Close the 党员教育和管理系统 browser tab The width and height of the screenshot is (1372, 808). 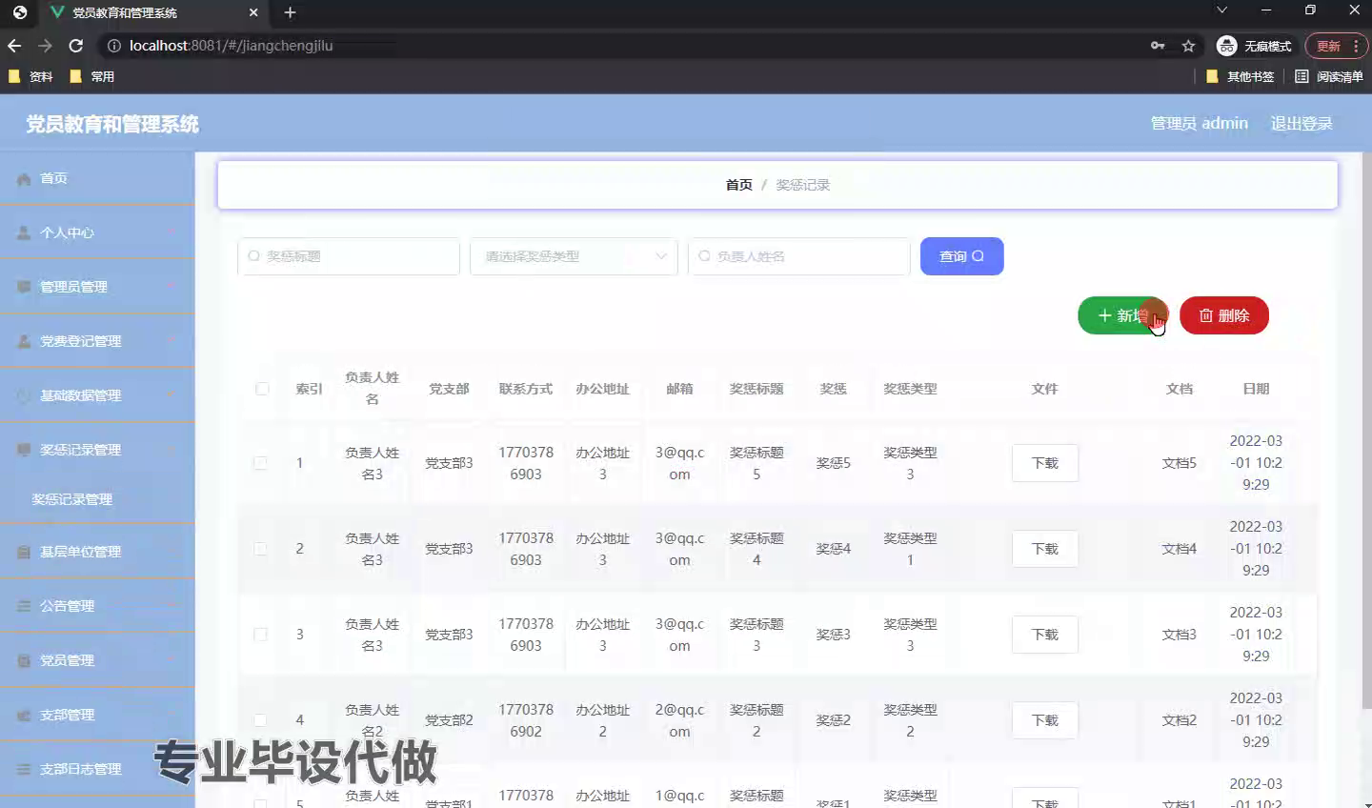coord(253,12)
